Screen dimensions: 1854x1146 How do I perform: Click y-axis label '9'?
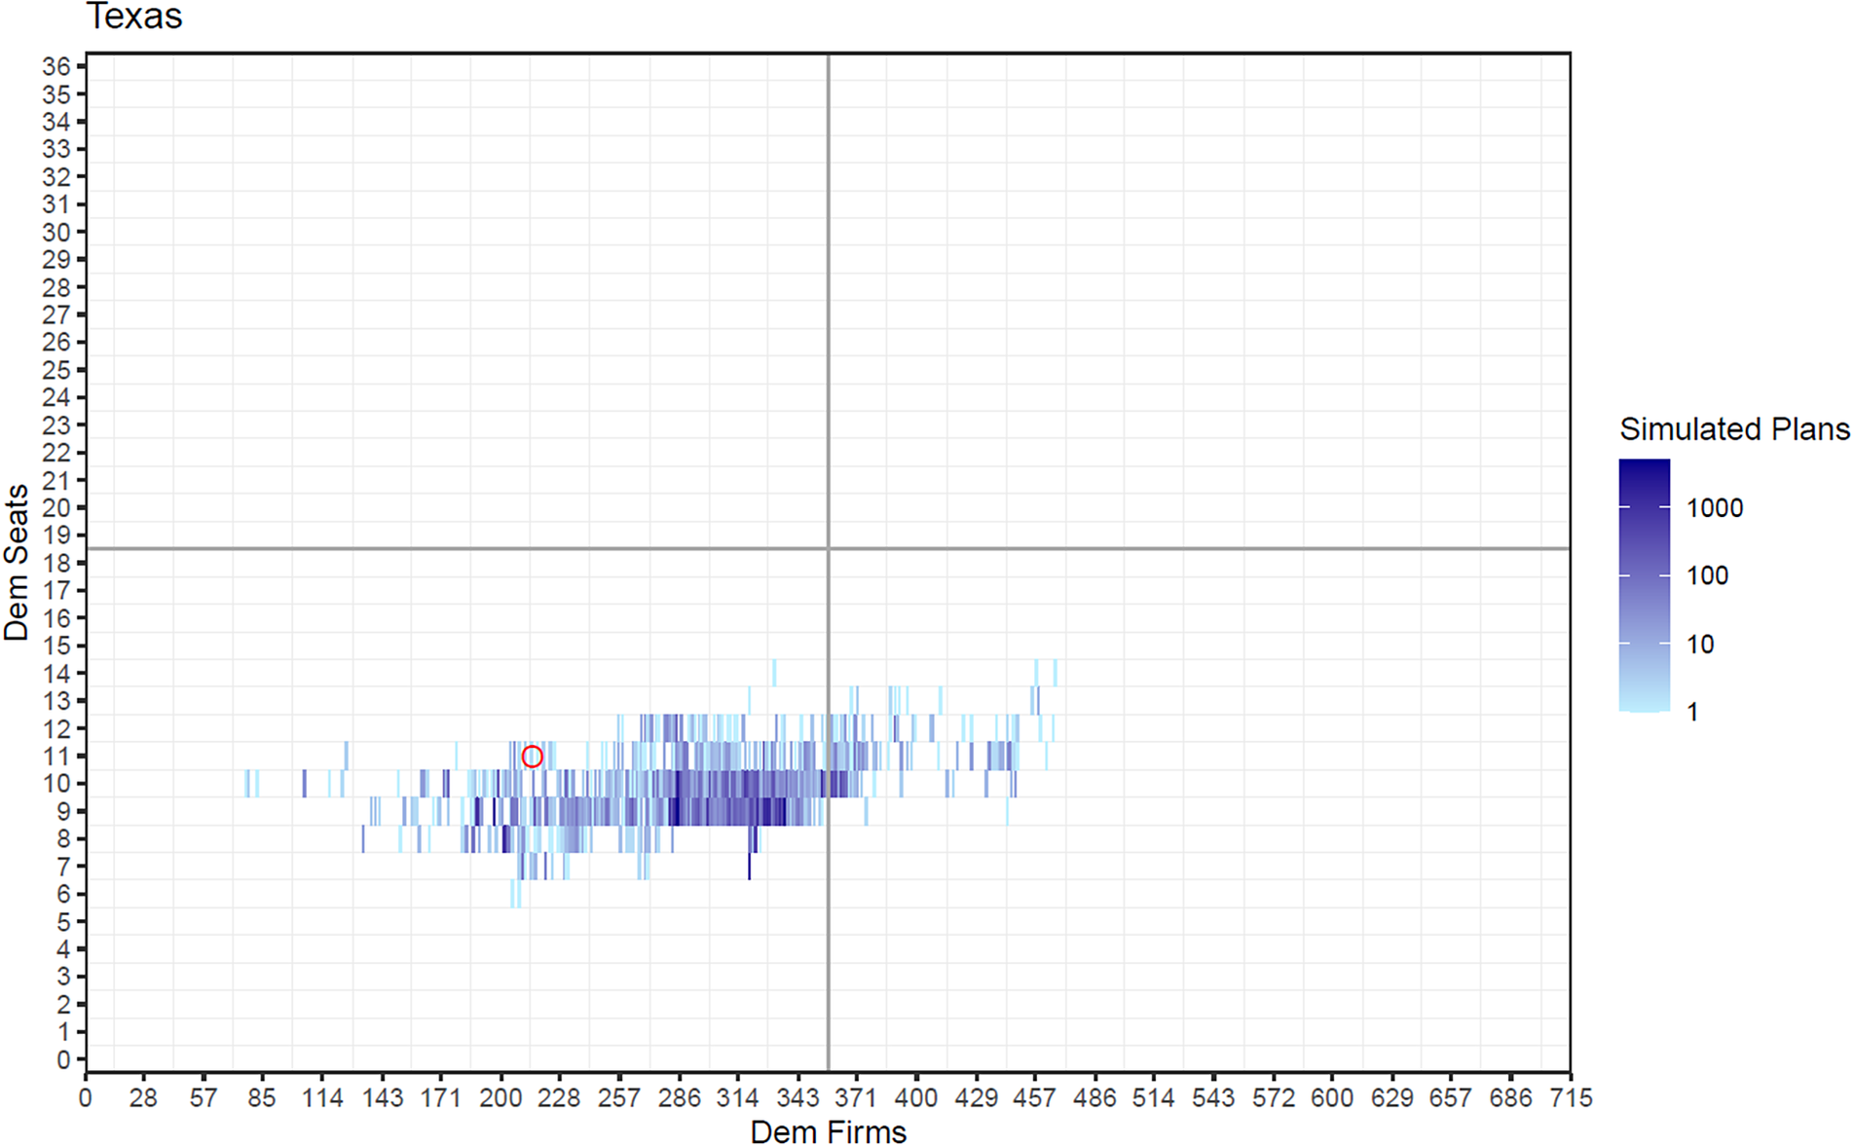tap(63, 811)
